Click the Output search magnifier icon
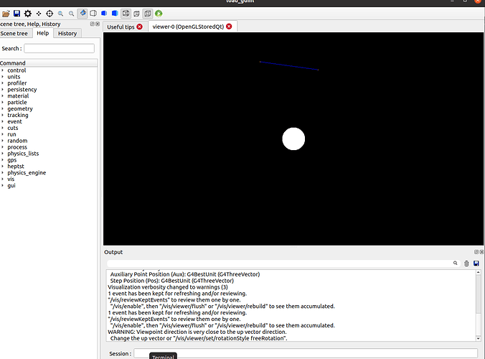The image size is (485, 359). pos(456,263)
